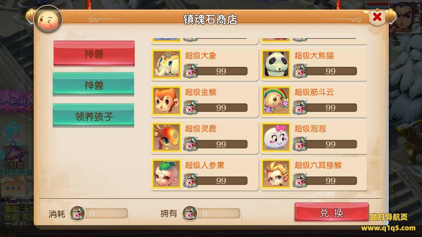Click the red 兑换 exchange button
This screenshot has width=422, height=237.
point(332,212)
